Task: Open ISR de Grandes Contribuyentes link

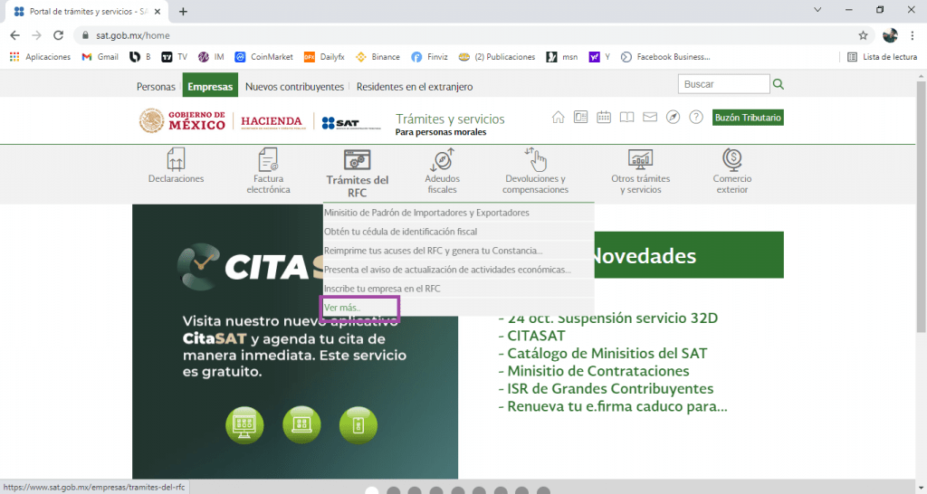Action: point(606,389)
